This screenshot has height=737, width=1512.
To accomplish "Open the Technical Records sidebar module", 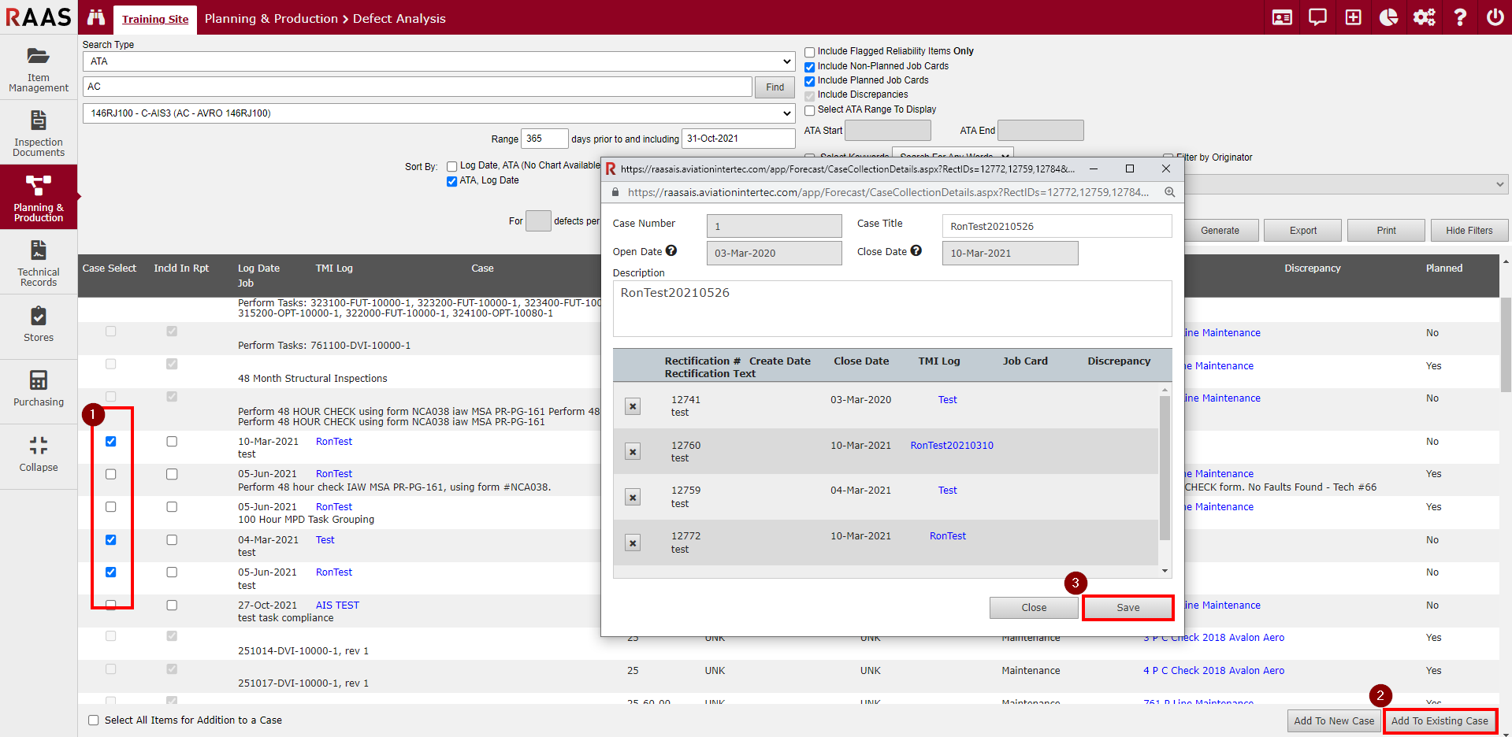I will click(39, 262).
